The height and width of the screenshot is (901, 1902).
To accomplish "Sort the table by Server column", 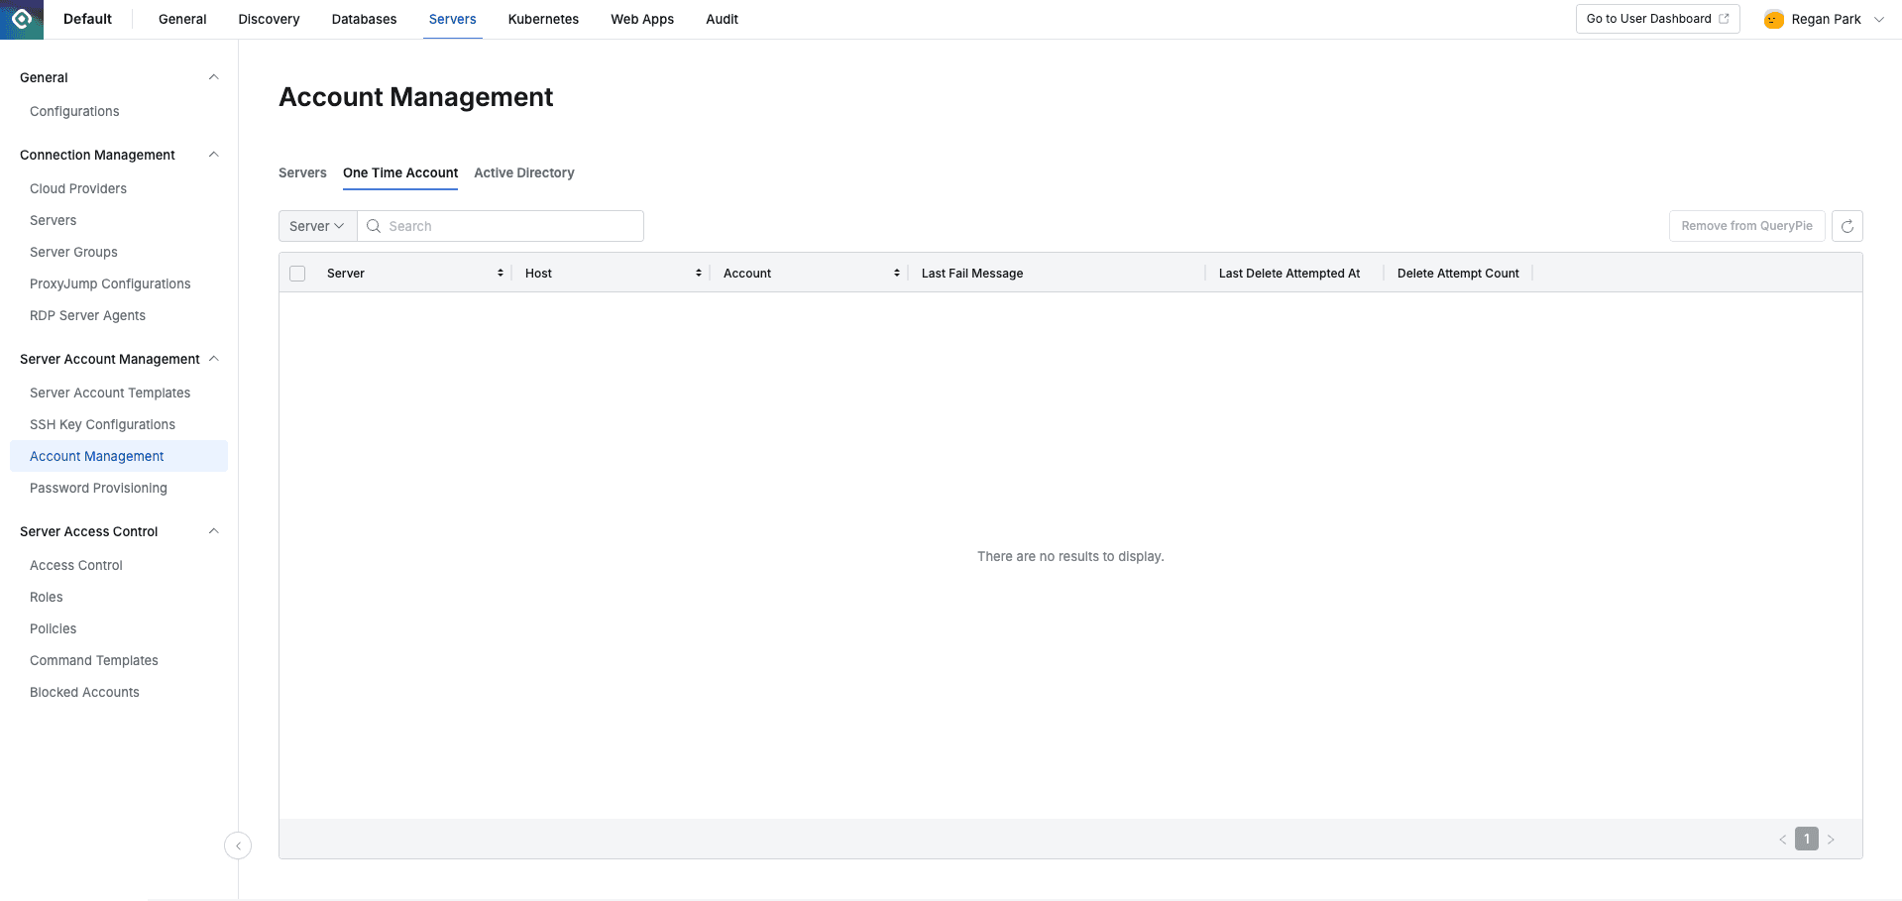I will click(x=500, y=273).
